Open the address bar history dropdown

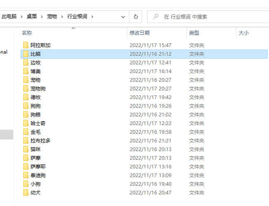(x=123, y=17)
